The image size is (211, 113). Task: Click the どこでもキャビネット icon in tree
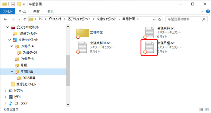pos(13,27)
